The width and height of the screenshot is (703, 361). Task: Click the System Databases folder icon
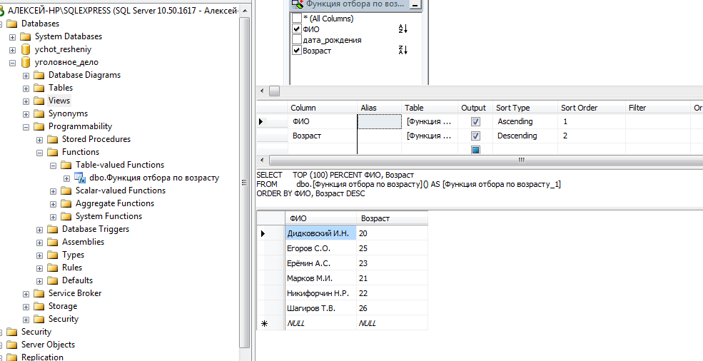25,36
